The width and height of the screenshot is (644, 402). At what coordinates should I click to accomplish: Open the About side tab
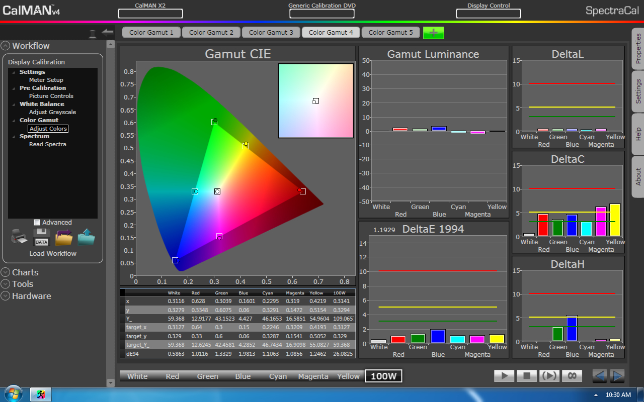click(x=638, y=176)
